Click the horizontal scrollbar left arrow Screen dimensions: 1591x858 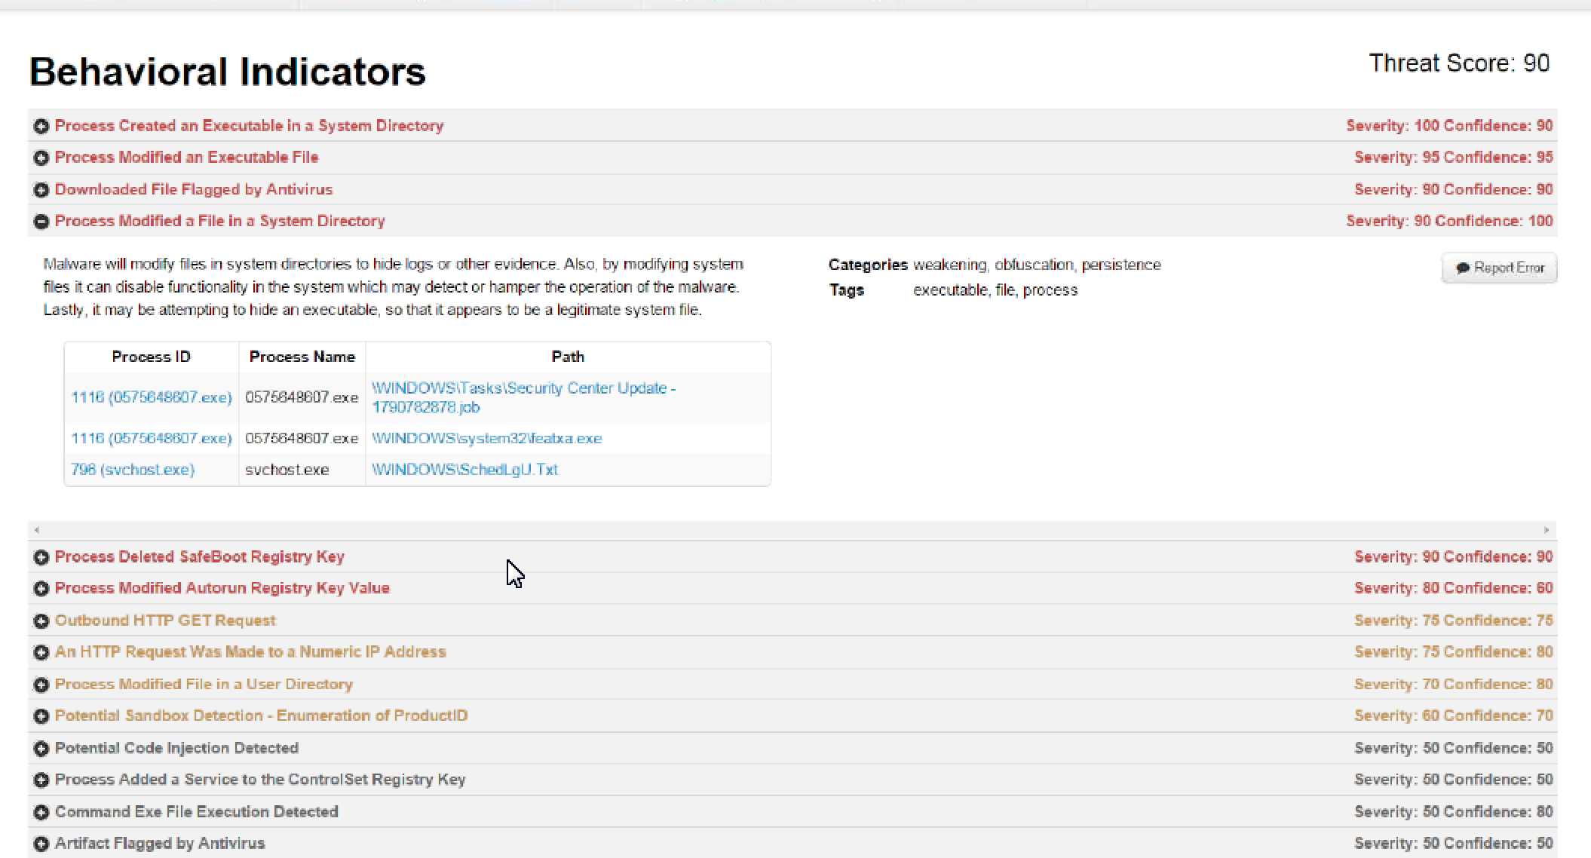click(37, 530)
